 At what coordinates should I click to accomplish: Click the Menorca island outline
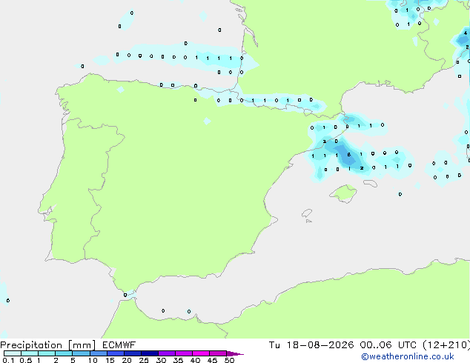tap(370, 183)
